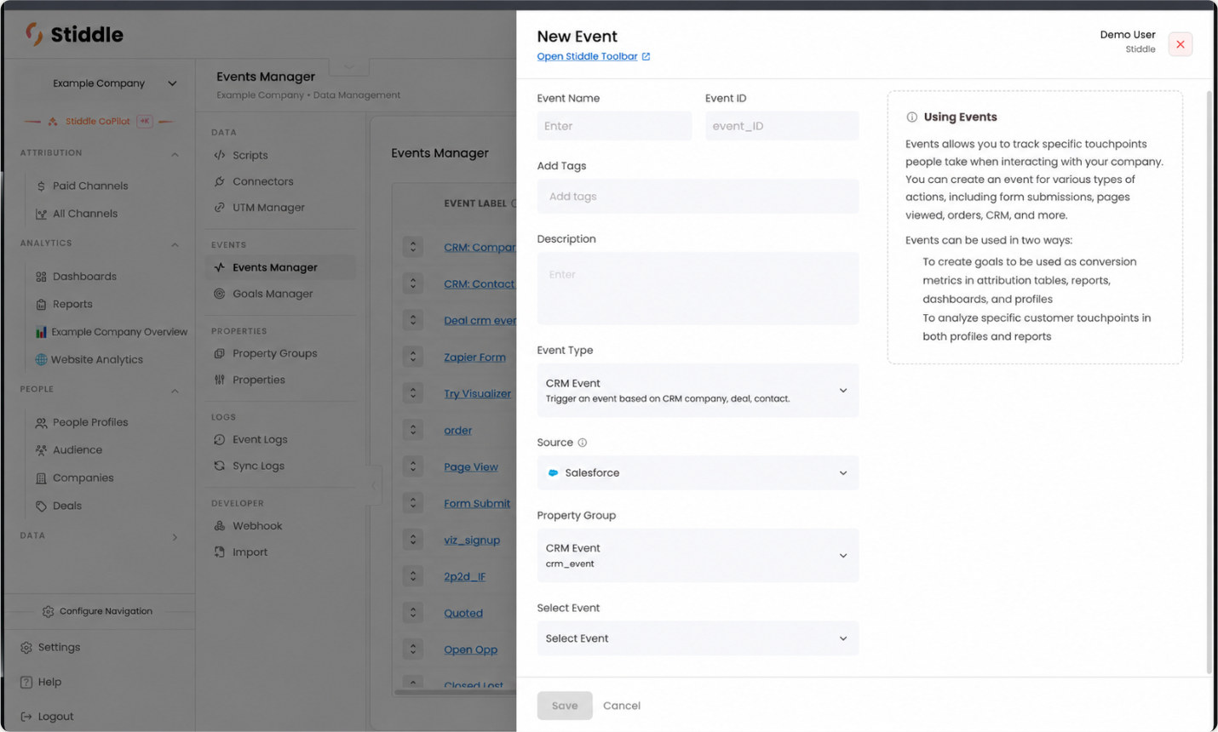This screenshot has height=732, width=1218.
Task: Click the UTM Manager link icon
Action: click(220, 207)
